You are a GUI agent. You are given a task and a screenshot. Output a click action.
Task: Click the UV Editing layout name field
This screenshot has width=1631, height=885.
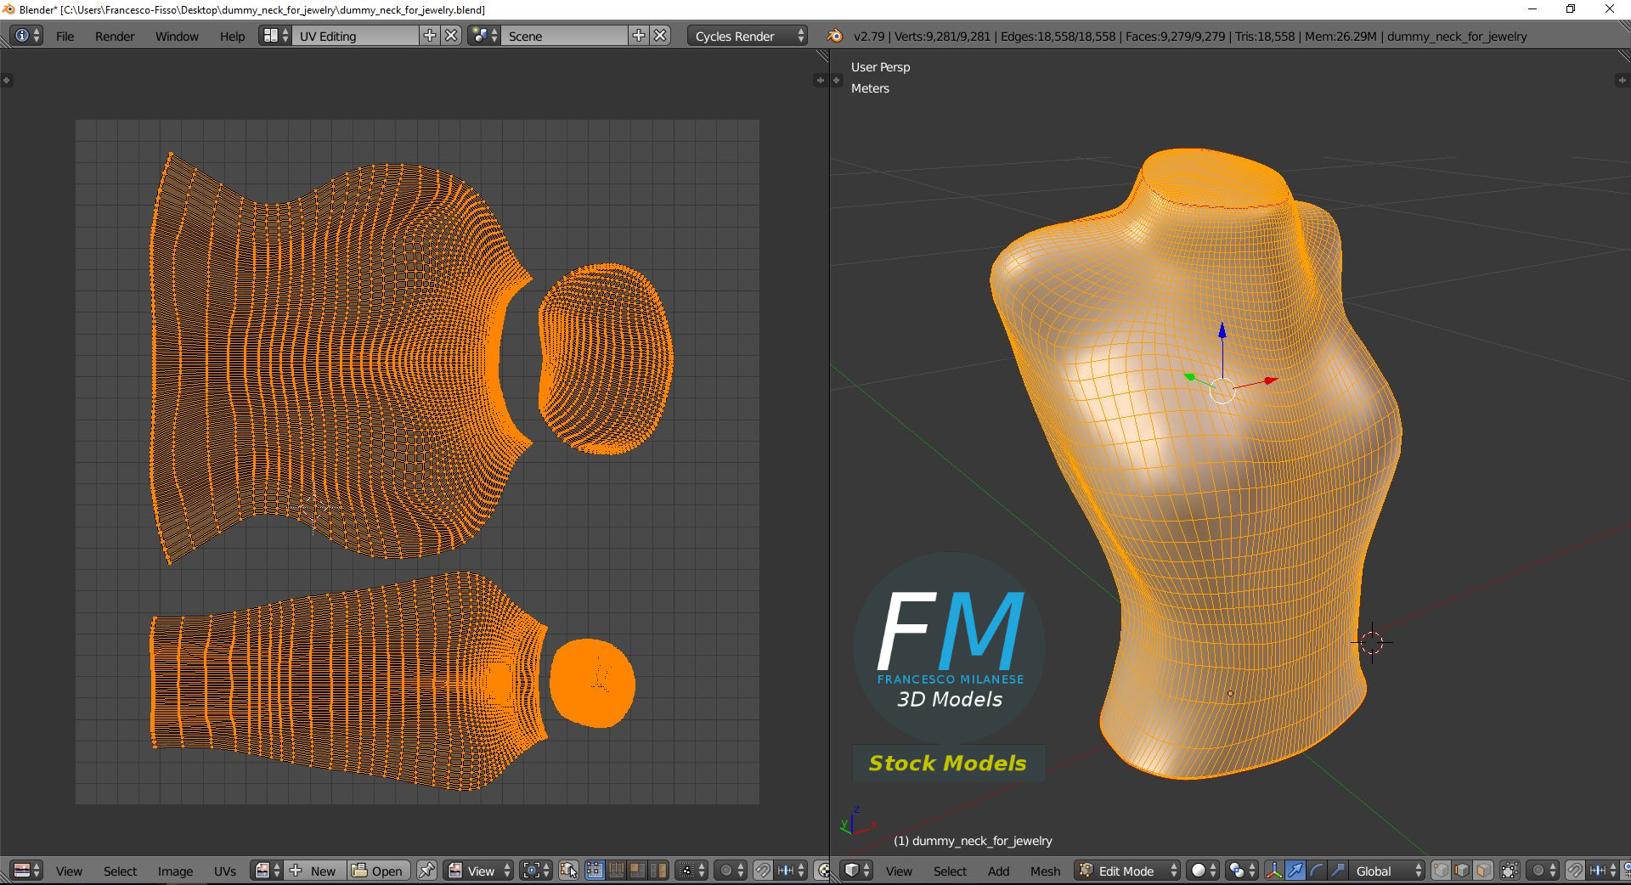pyautogui.click(x=355, y=36)
